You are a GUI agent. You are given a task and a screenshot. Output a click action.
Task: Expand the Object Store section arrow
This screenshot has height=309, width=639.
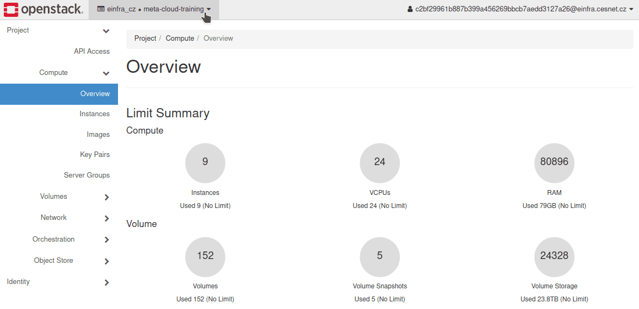tap(107, 261)
